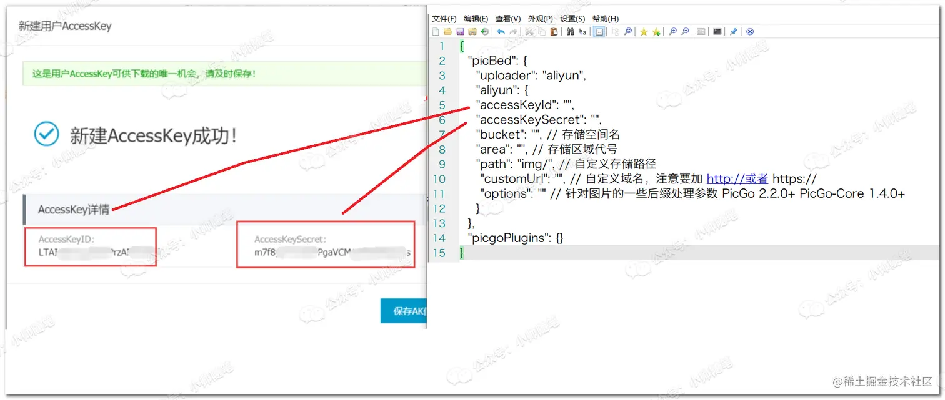Viewport: 945px width, 400px height.
Task: Click the "picgoPlugins": {} line
Action: (516, 238)
